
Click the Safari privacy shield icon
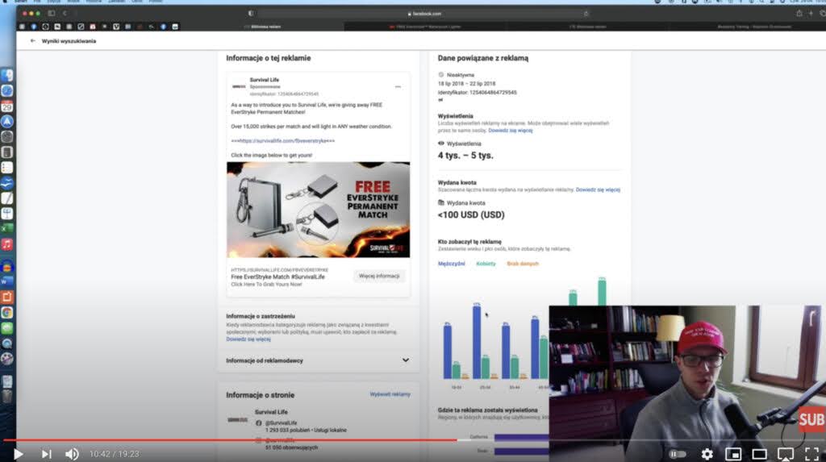point(251,13)
